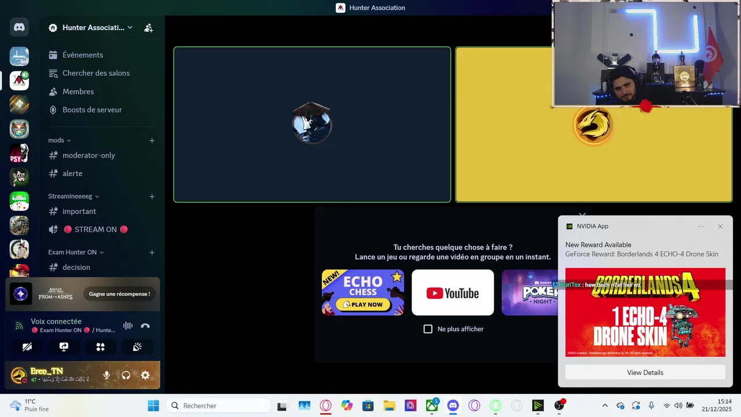
Task: Open Eren_TN user profile avatar
Action: (x=19, y=375)
